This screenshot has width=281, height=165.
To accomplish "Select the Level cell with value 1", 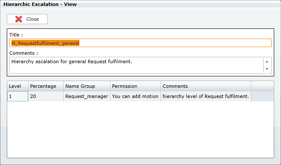I will 17,96.
